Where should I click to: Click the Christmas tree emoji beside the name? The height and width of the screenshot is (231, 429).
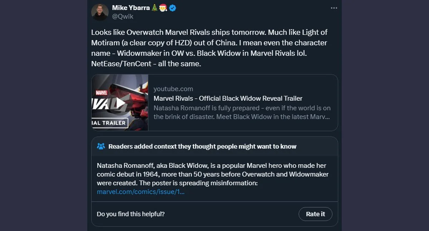tap(154, 8)
